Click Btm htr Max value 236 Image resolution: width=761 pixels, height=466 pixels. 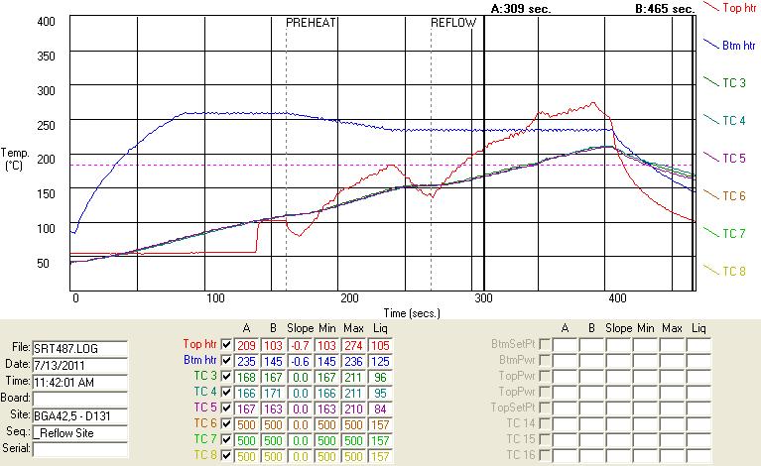[353, 361]
